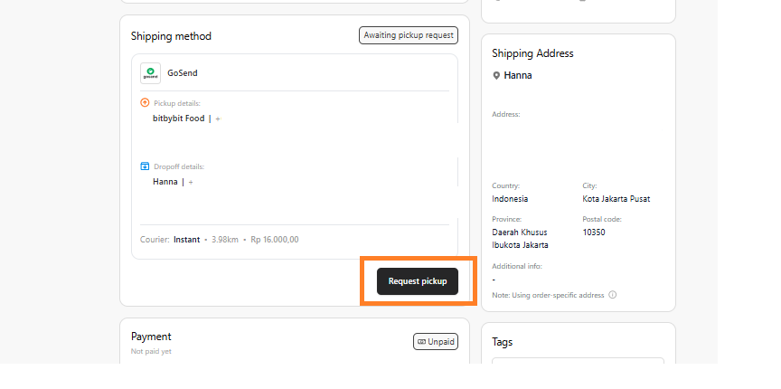Expand Hanna dropoff details
Viewport: 781px width, 389px height.
tap(191, 182)
